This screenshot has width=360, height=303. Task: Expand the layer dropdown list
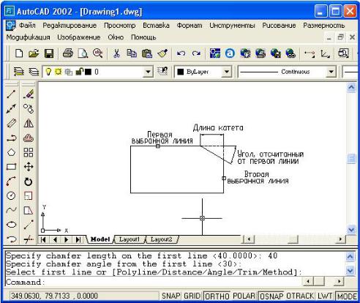coord(148,72)
